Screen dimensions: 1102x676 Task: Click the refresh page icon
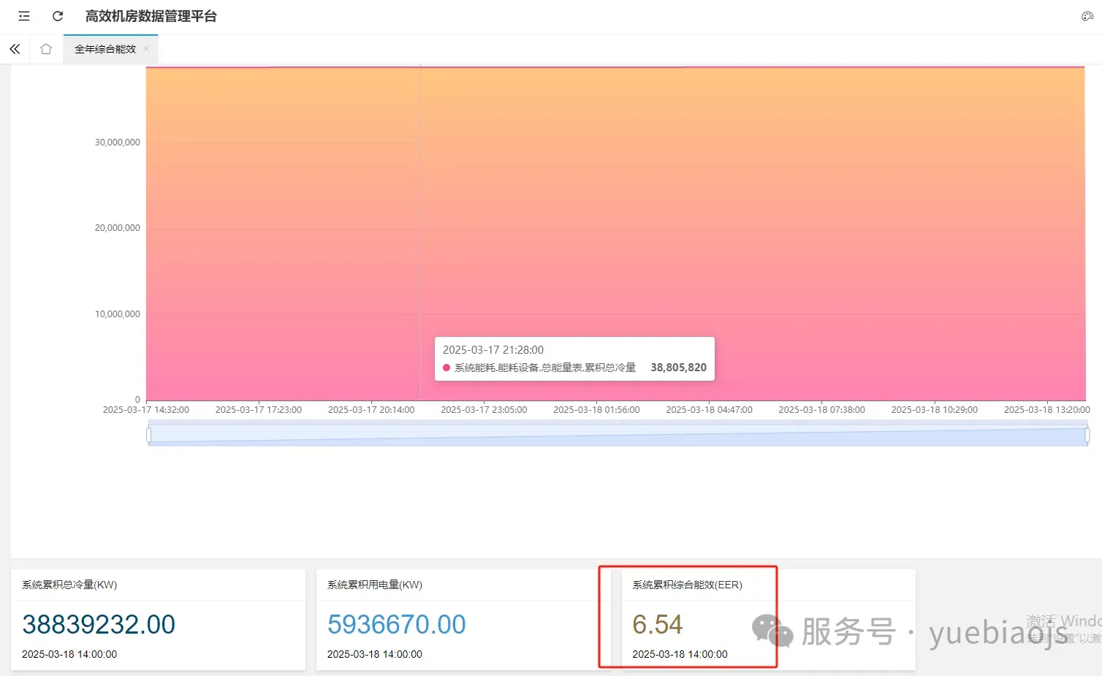(x=58, y=16)
